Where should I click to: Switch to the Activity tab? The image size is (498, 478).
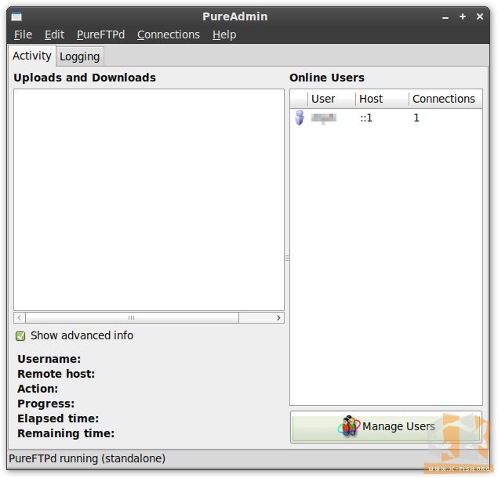tap(32, 56)
